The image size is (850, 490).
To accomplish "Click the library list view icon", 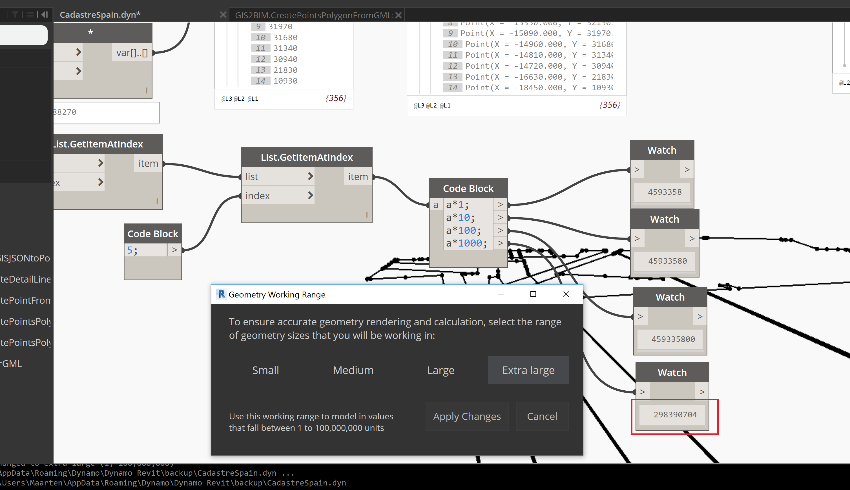I will (x=30, y=14).
